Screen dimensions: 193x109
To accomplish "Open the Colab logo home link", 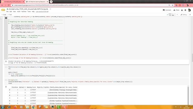I will pos(3,10).
